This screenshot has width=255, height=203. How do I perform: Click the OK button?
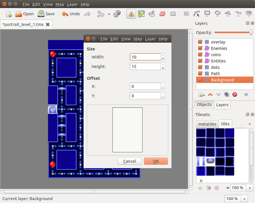pos(156,161)
